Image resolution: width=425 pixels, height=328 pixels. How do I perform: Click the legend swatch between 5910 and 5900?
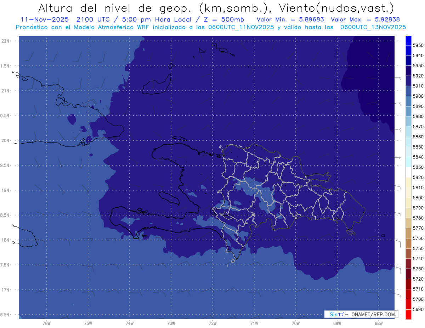point(408,91)
